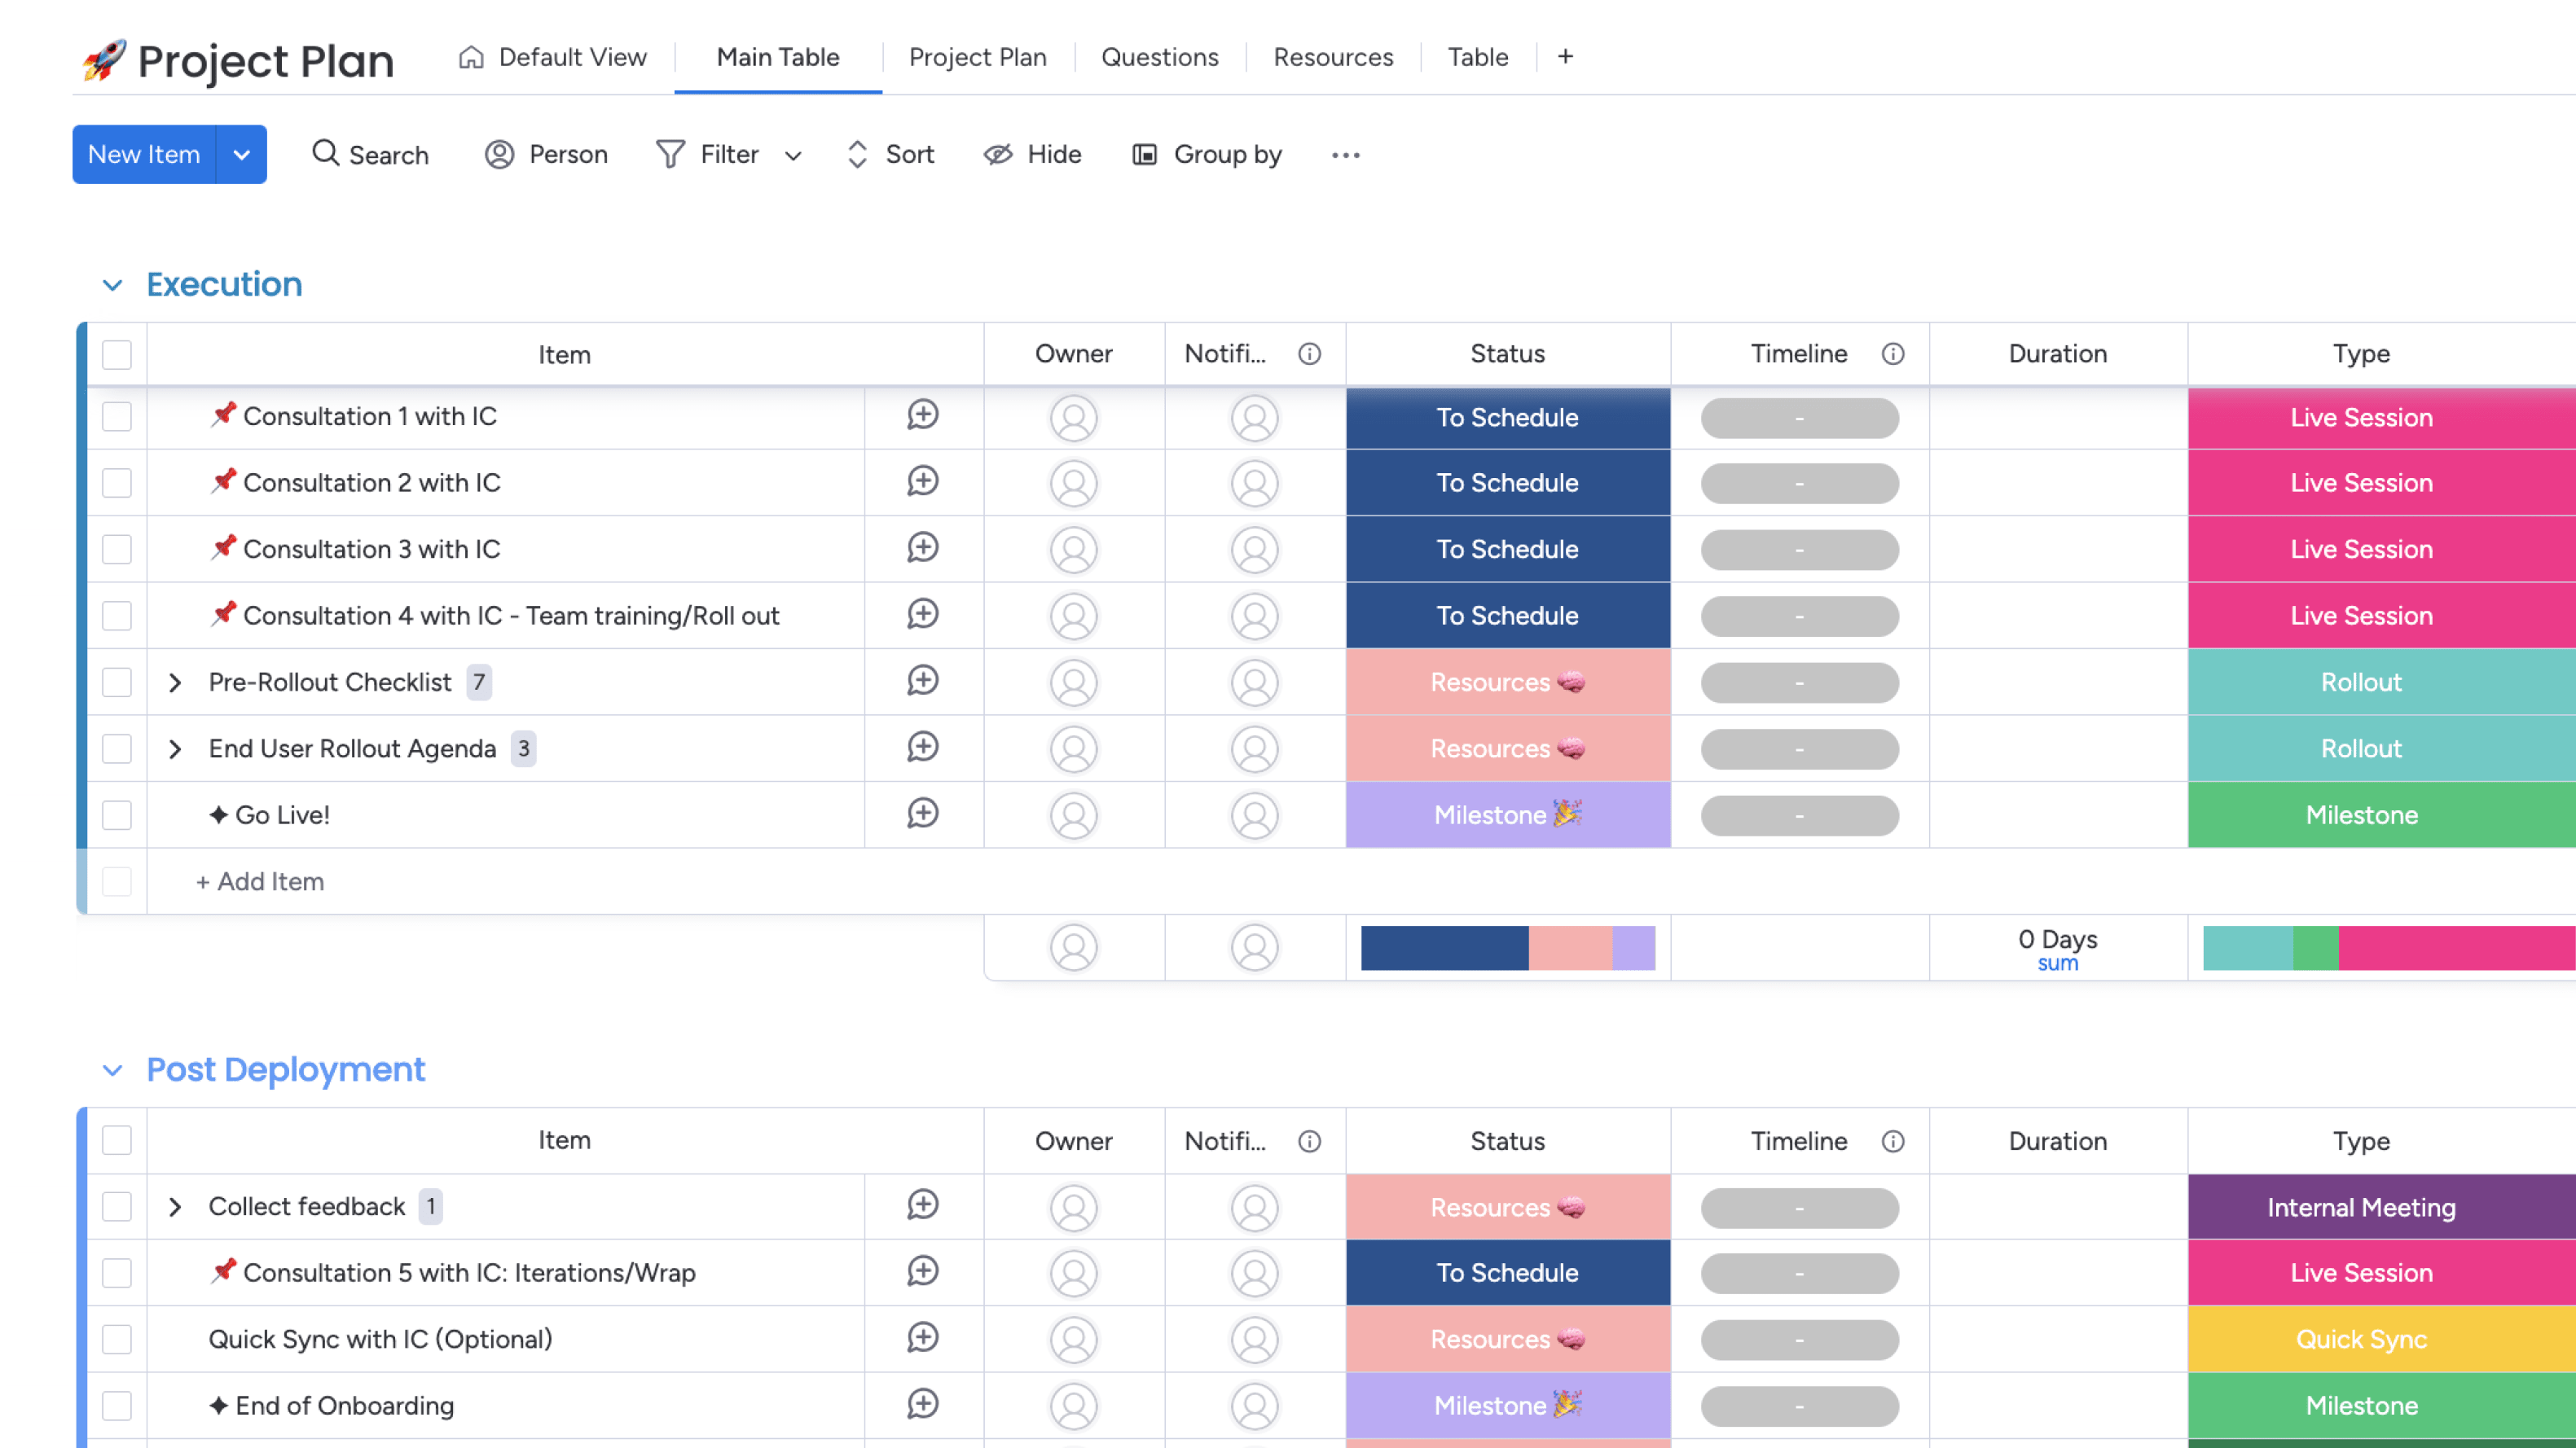Add a new view with plus icon

coord(1565,57)
